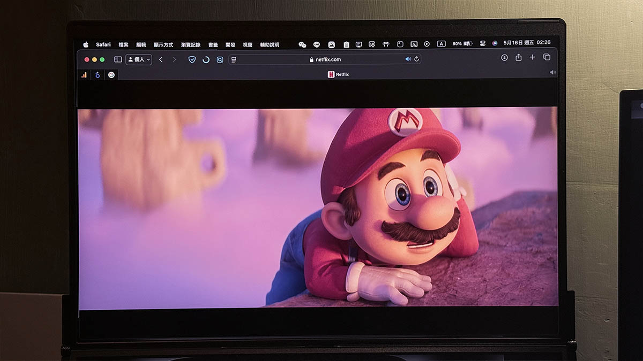
Task: Click the image app menu bar icon
Action: tap(332, 45)
